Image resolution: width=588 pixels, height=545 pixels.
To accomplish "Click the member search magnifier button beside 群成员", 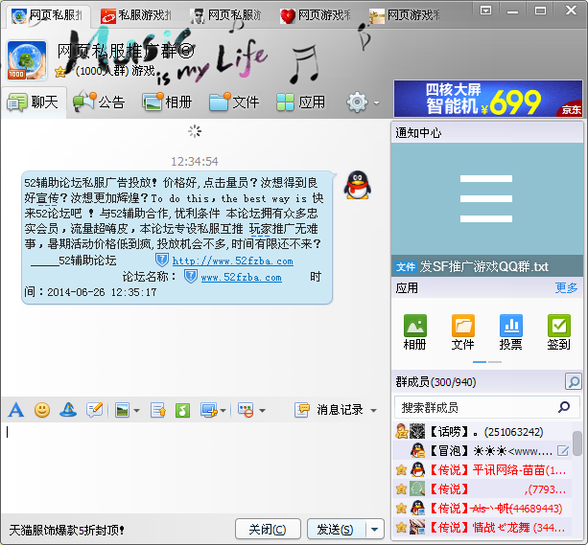I will point(573,381).
